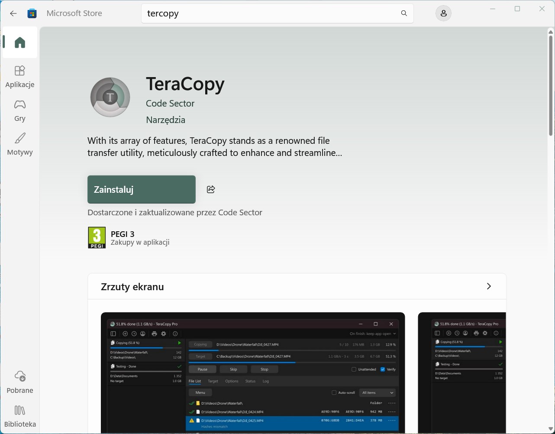Click the vertical scrollbar thumb
This screenshot has width=555, height=434.
click(551, 87)
